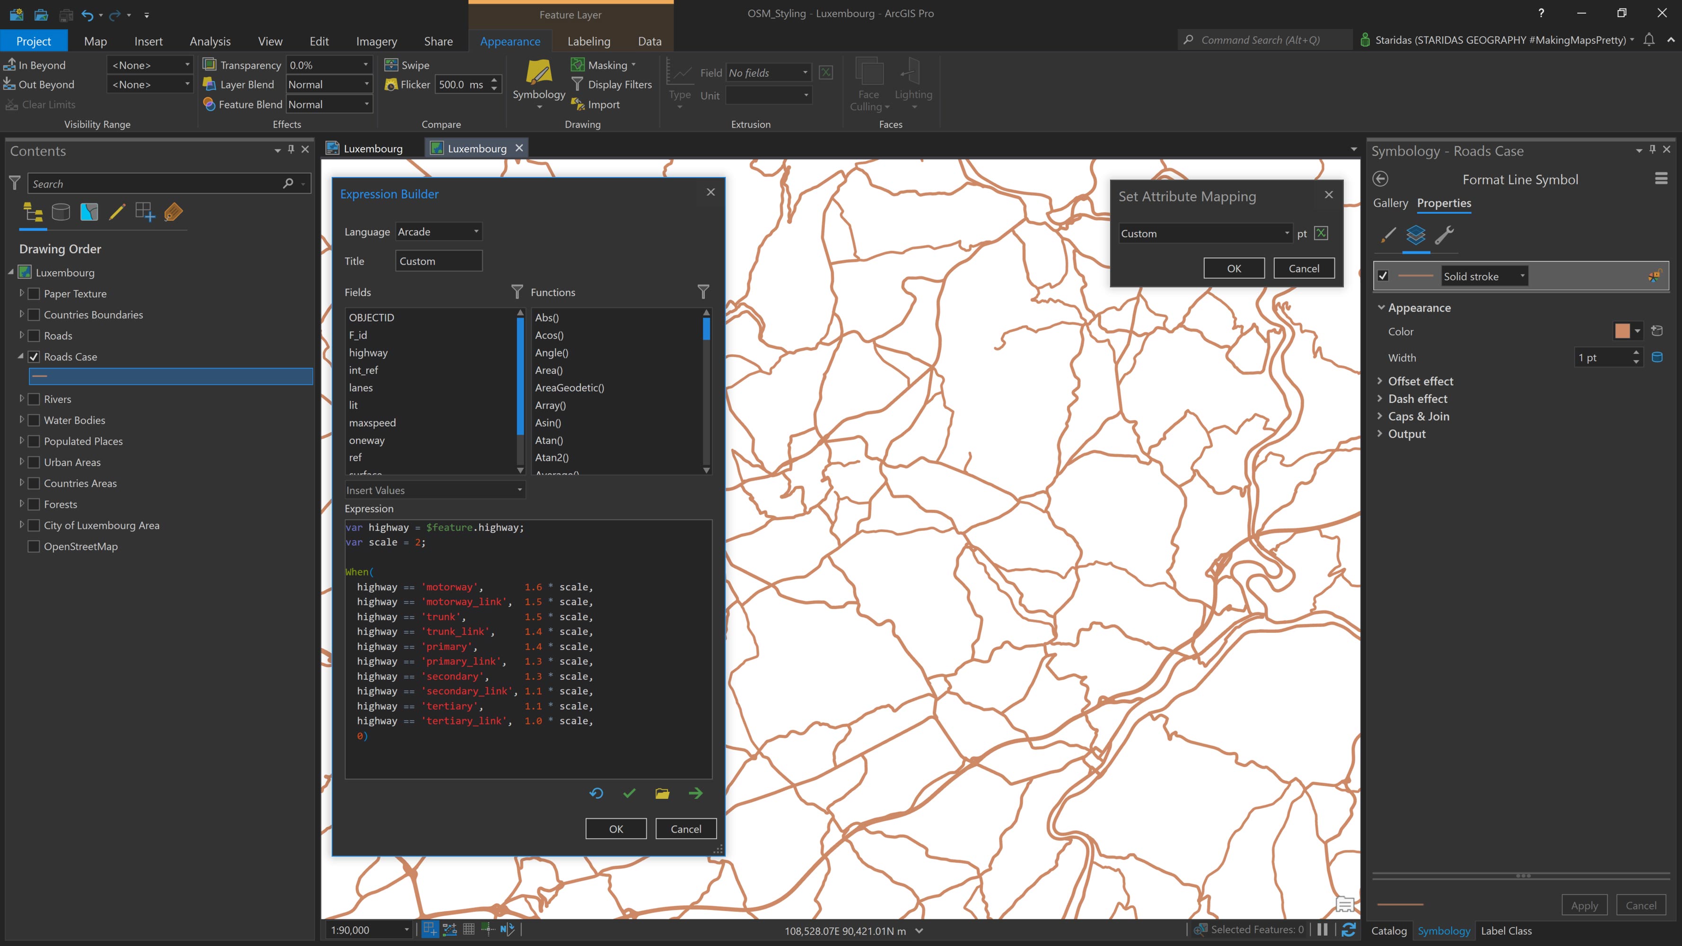Check the OpenStreetMap layer
Screen dimensions: 1682x946
click(x=33, y=546)
